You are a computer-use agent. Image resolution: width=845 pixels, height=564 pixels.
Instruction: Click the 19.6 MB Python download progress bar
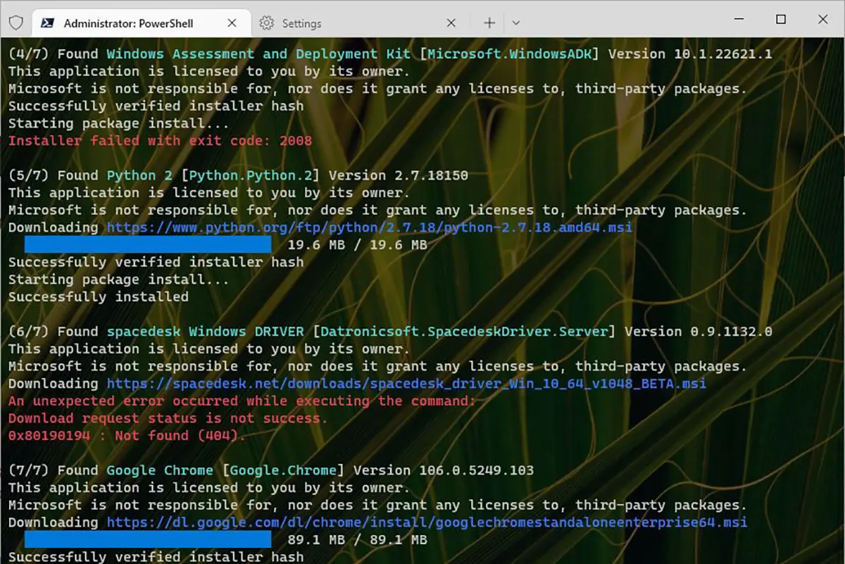tap(148, 245)
